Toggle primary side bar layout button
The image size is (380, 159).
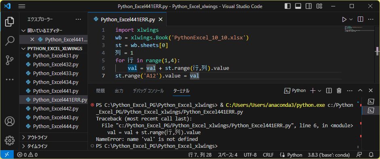(x=288, y=6)
